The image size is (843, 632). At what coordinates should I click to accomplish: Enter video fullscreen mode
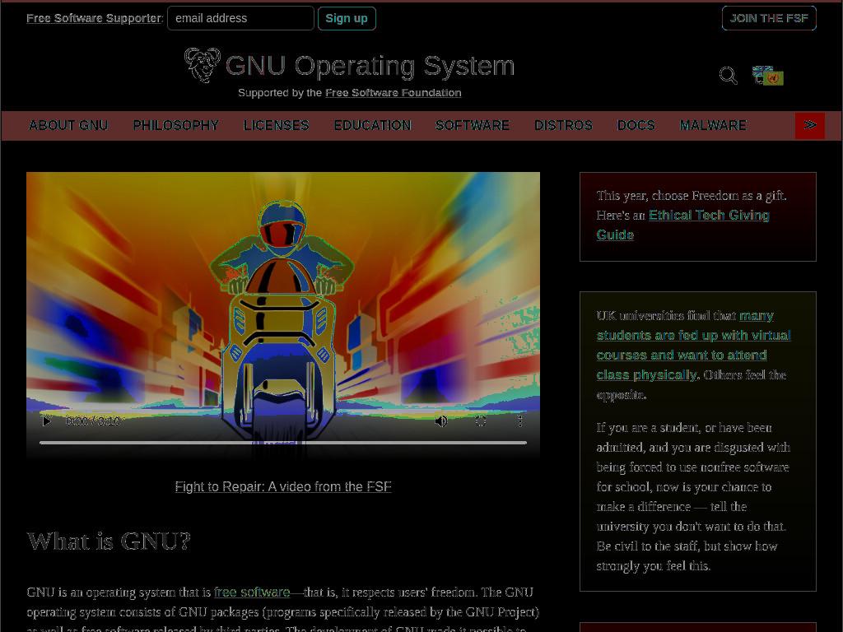[x=481, y=421]
